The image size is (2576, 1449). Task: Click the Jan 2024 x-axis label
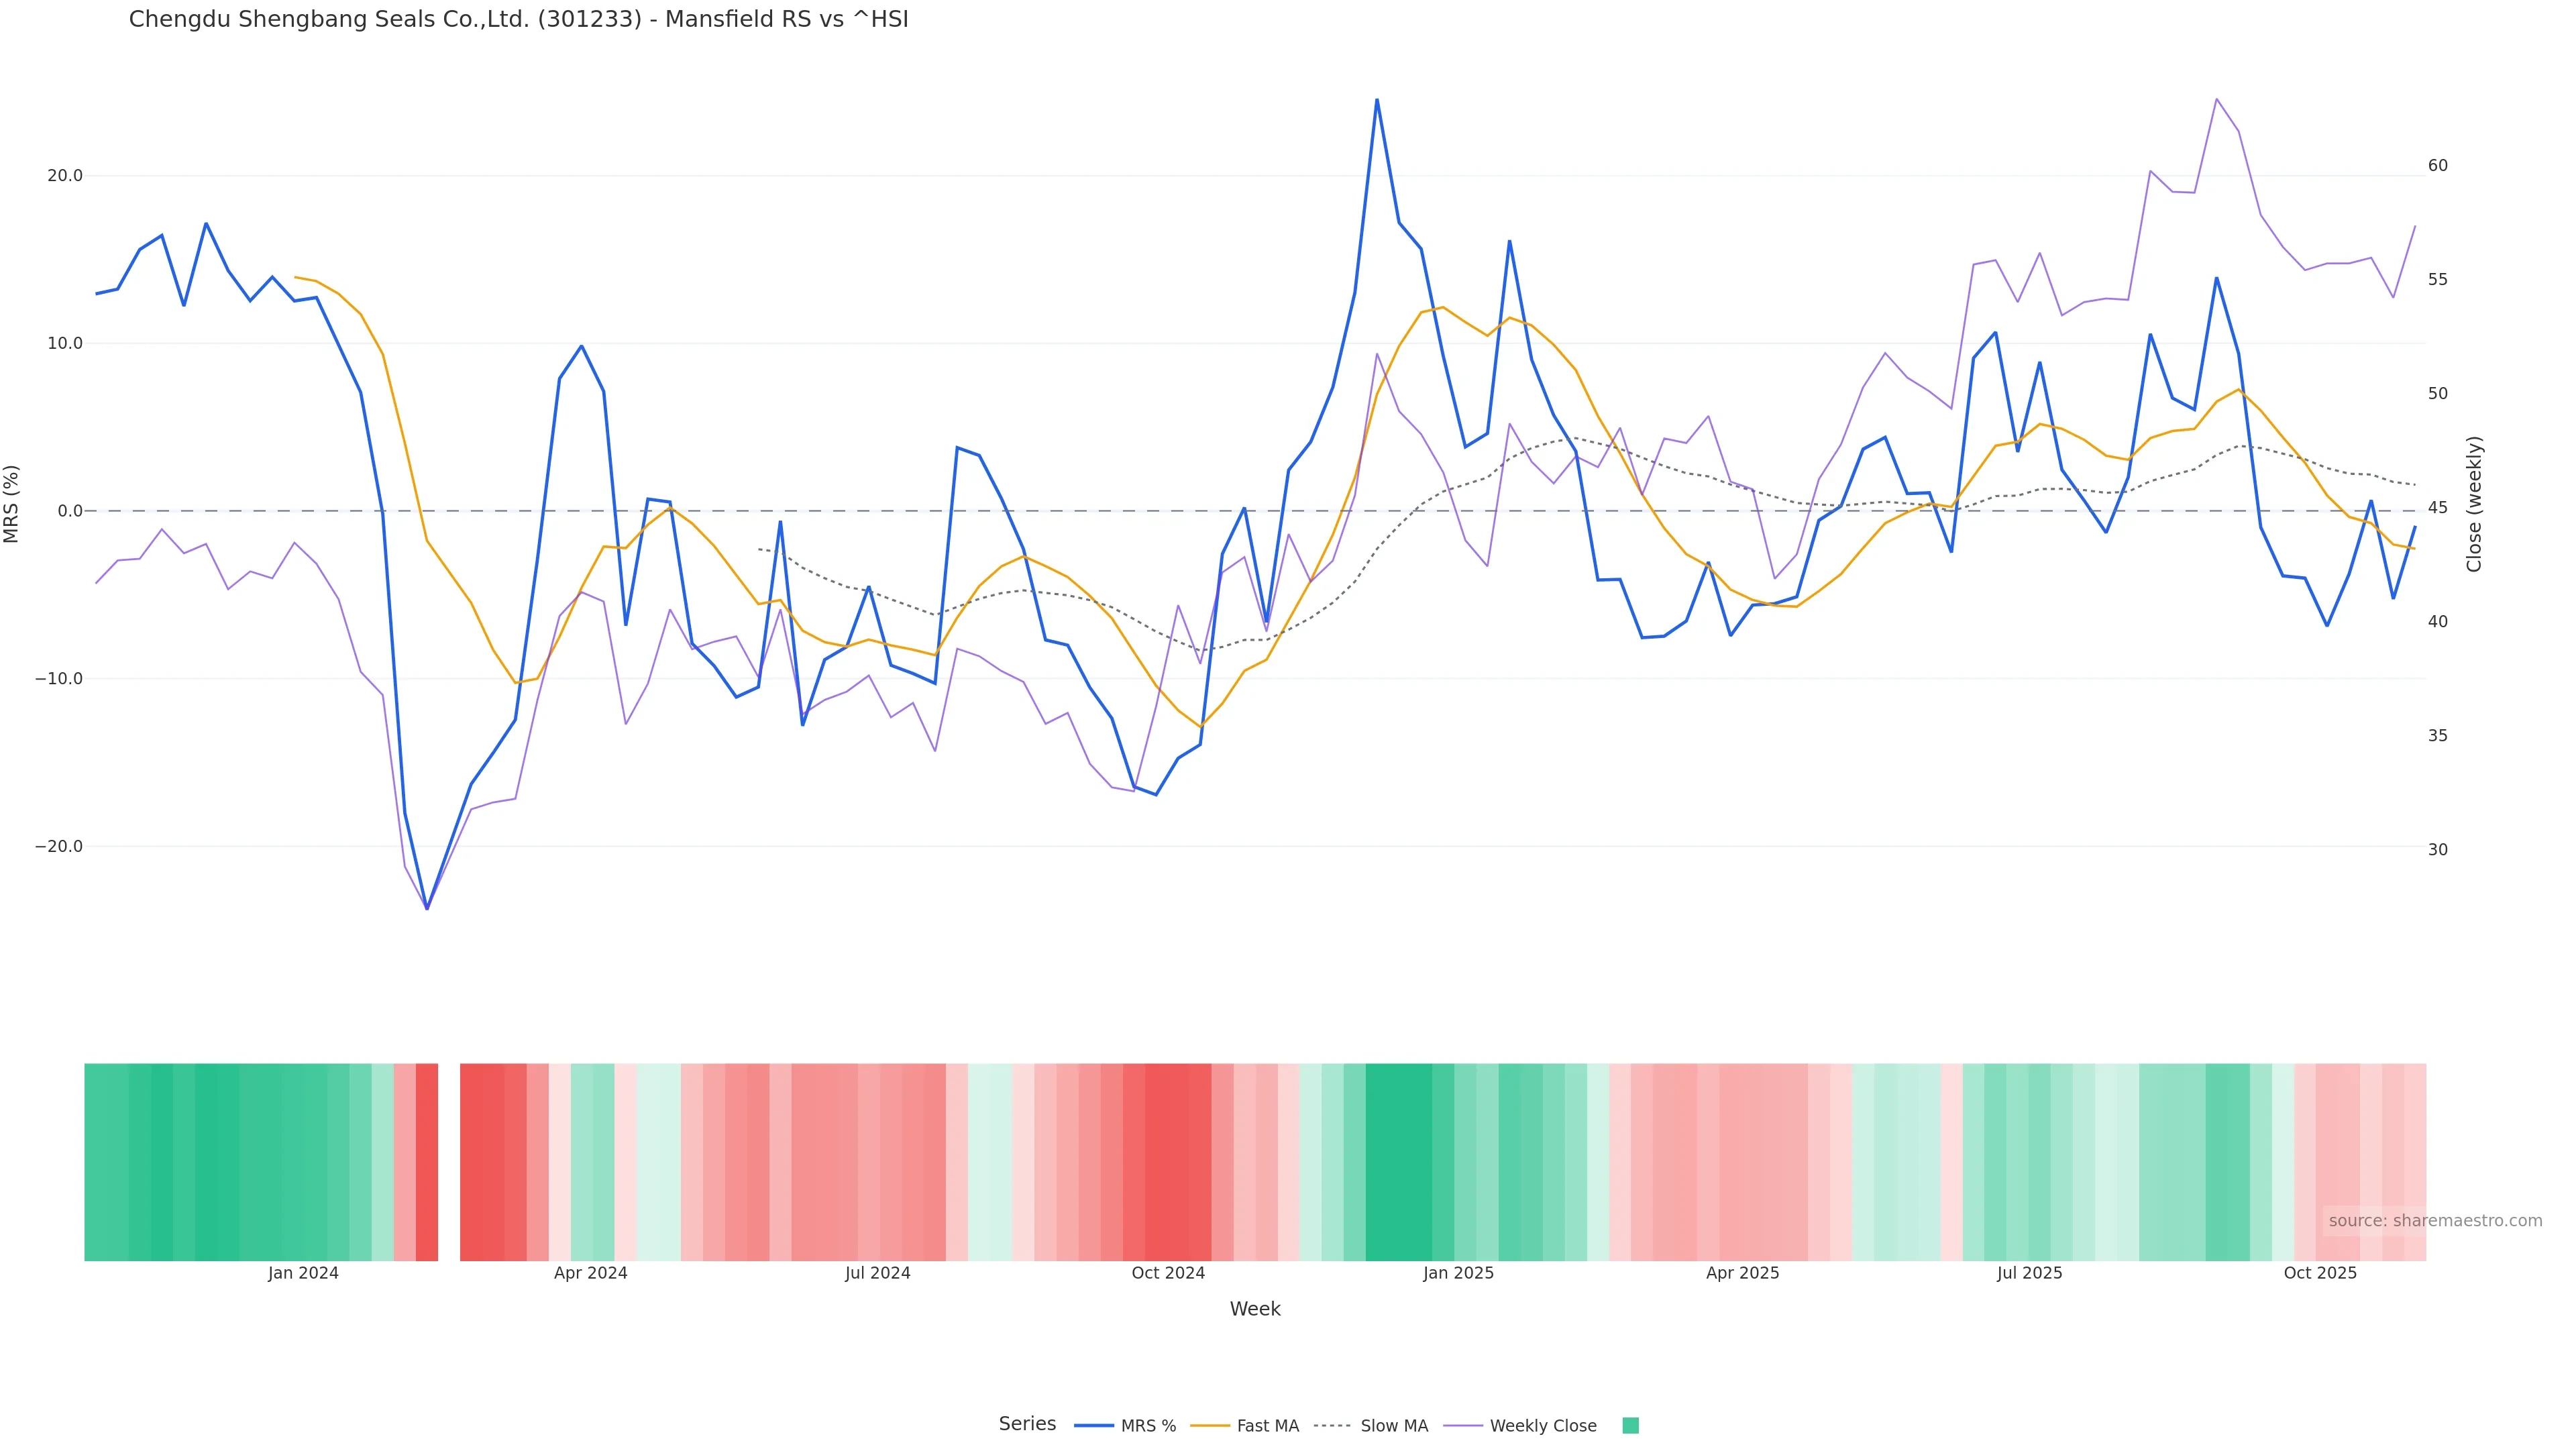[x=303, y=1273]
